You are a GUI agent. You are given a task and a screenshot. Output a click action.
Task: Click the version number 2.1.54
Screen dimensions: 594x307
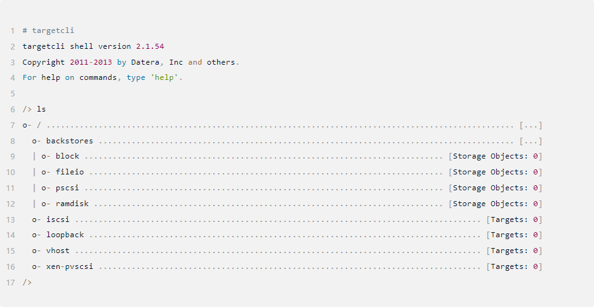[x=150, y=46]
